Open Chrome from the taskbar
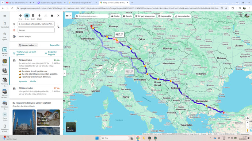Screen dimensions: 252x141 pos(138,138)
